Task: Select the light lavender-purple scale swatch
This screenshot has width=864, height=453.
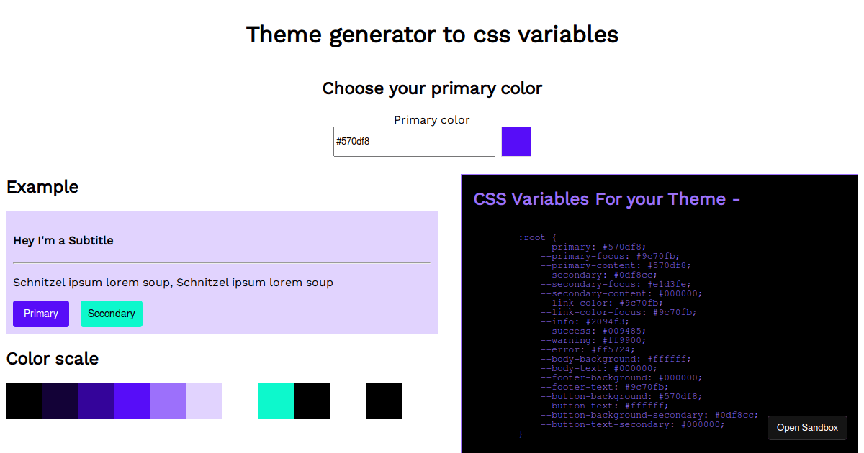Action: point(168,401)
